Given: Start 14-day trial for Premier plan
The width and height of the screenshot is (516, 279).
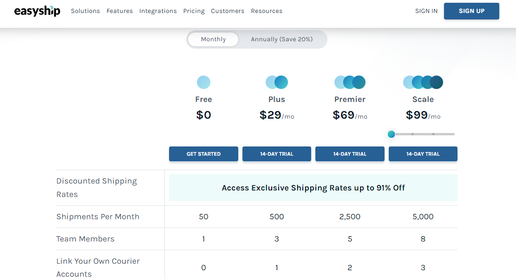Looking at the screenshot, I should pos(350,154).
